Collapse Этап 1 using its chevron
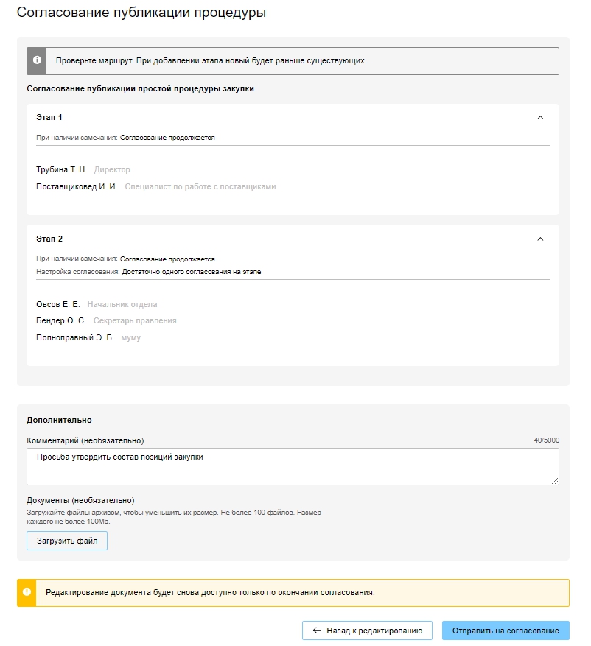The height and width of the screenshot is (646, 591). (x=540, y=118)
